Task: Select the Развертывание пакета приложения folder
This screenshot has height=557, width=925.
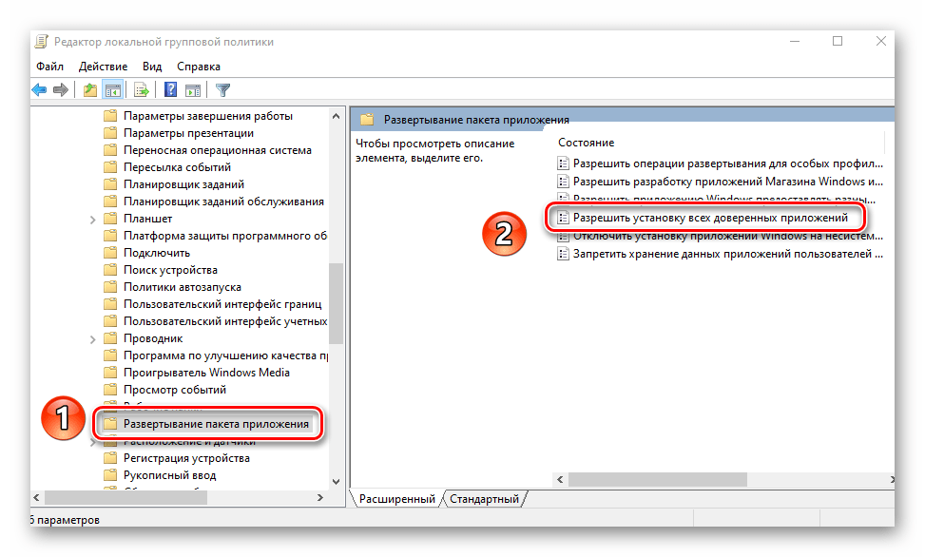Action: (216, 424)
